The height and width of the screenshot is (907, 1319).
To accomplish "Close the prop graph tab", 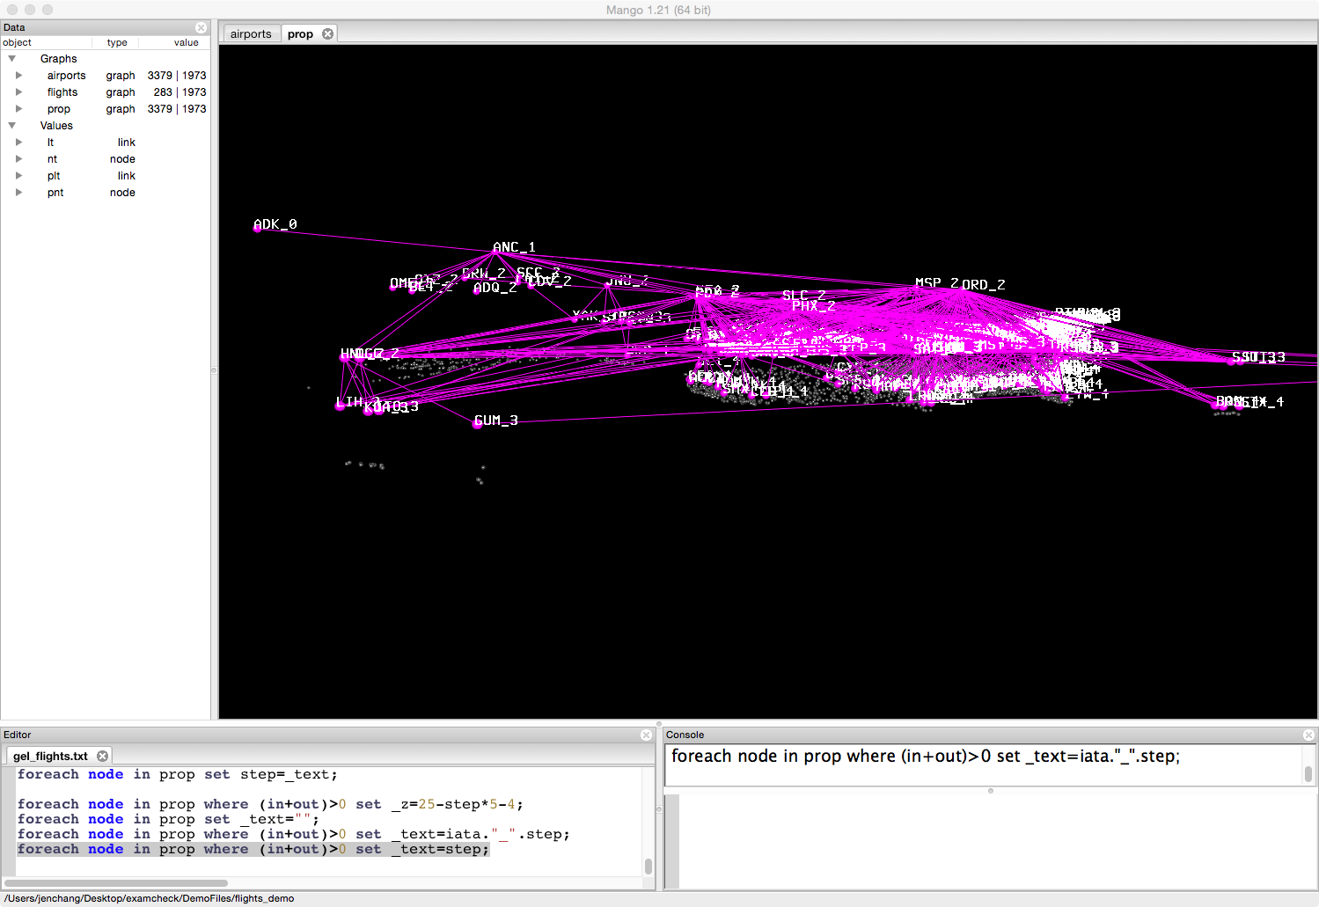I will (327, 33).
